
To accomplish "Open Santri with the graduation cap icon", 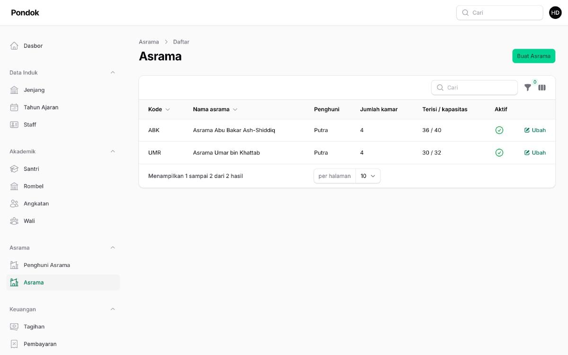I will coord(14,169).
